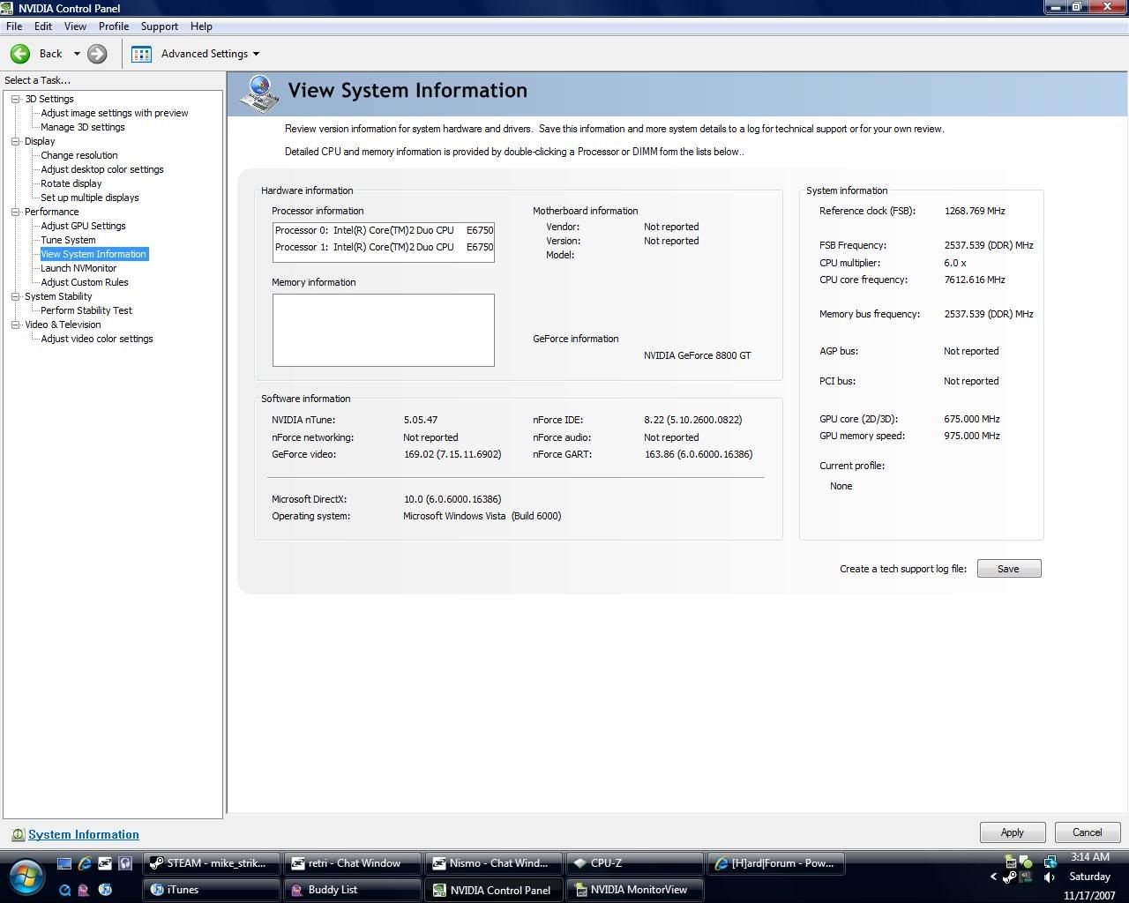Click the network tray icon
This screenshot has height=903, width=1129.
pyautogui.click(x=1050, y=862)
